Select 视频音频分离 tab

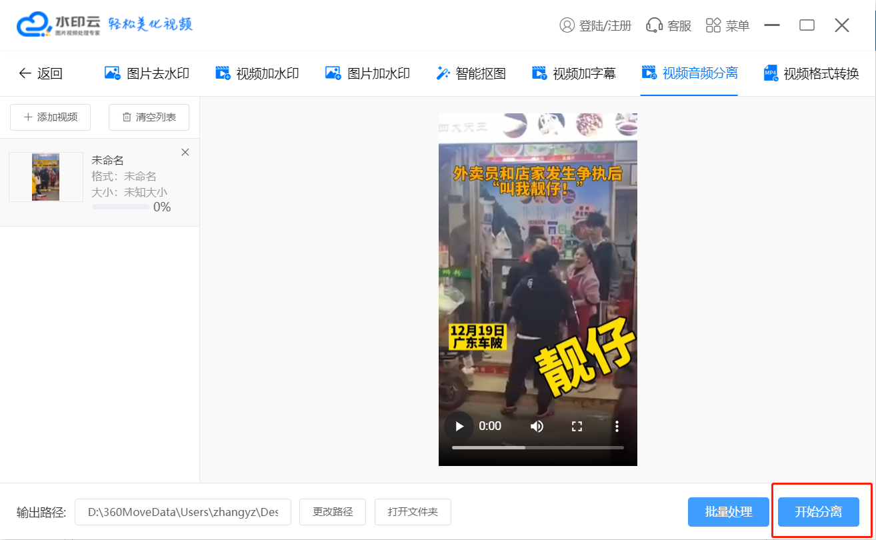click(689, 73)
